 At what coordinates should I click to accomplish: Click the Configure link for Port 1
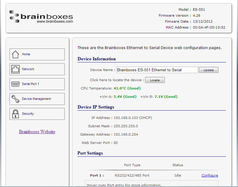point(210,175)
